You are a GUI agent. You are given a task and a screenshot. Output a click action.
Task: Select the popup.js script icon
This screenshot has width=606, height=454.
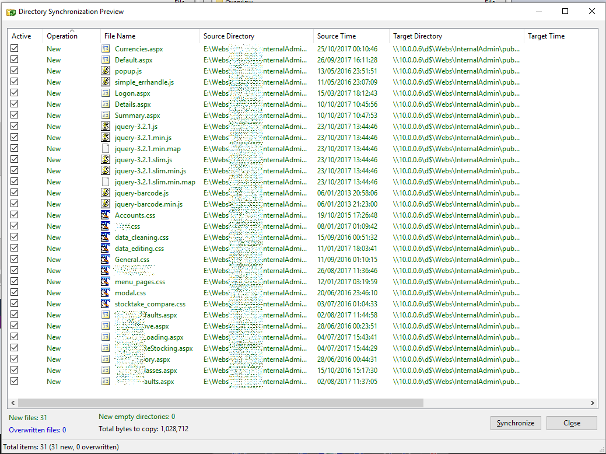[x=106, y=71]
